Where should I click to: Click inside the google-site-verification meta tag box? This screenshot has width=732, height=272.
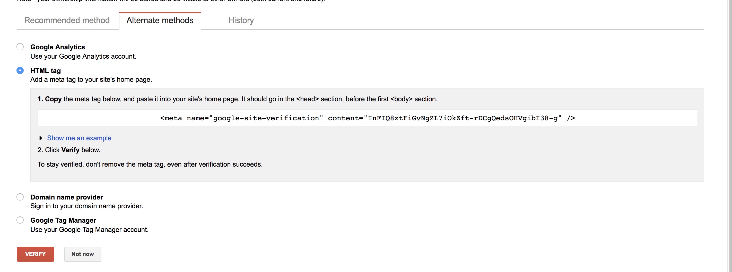coord(367,118)
